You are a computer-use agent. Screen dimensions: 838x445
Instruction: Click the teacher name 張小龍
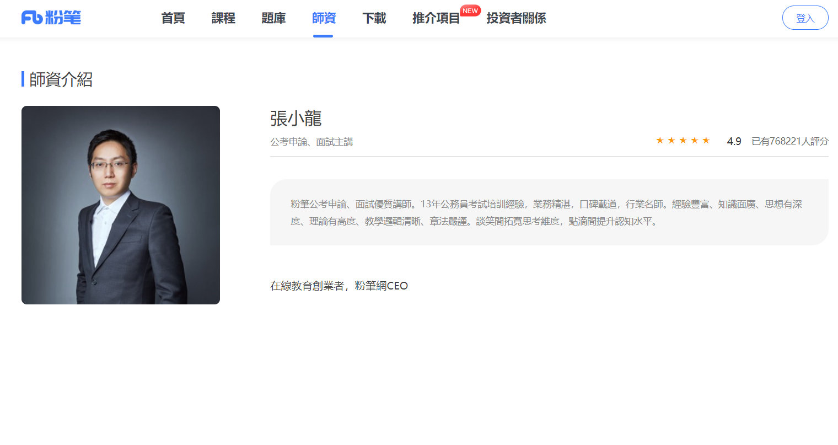pyautogui.click(x=296, y=119)
